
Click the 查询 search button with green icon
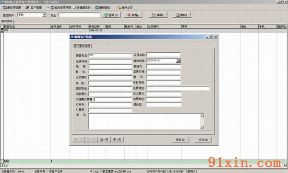coord(111,15)
